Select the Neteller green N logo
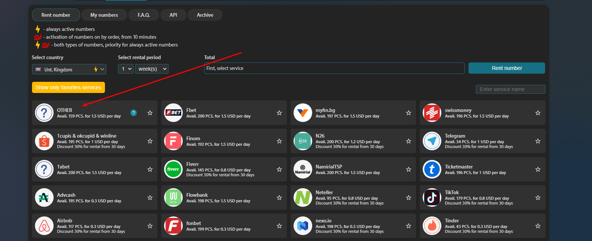The image size is (592, 241). tap(303, 197)
